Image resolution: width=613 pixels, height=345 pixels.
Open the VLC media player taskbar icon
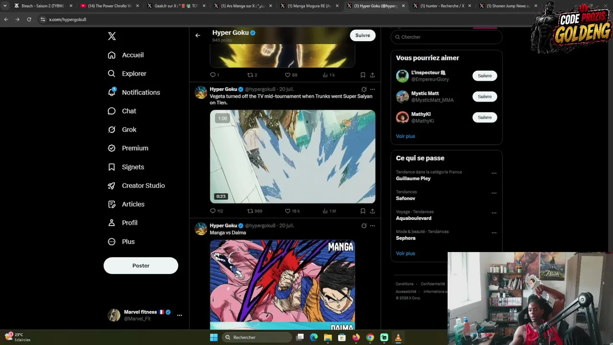[x=398, y=337]
